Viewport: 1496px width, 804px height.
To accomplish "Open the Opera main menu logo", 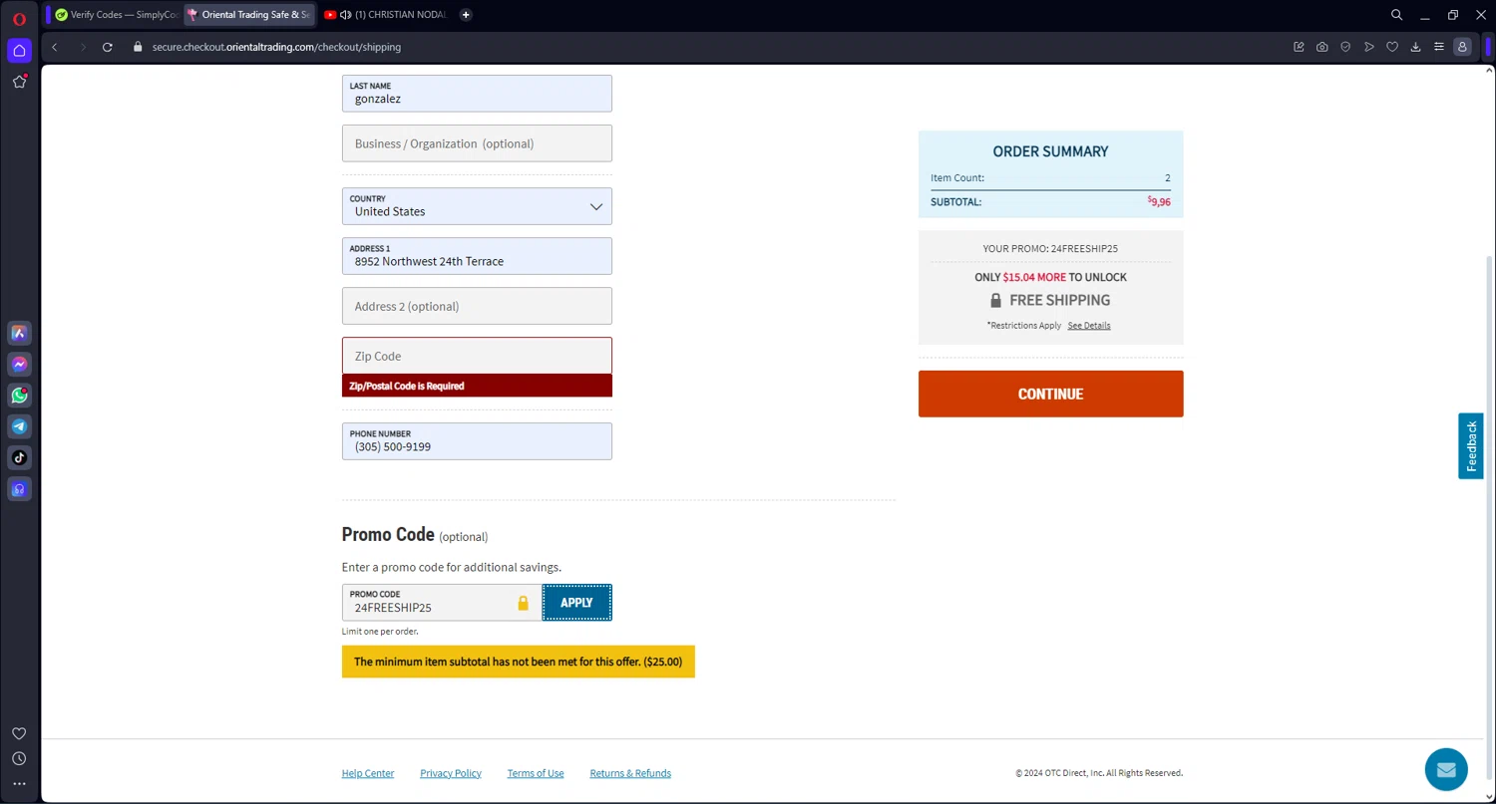I will [19, 18].
